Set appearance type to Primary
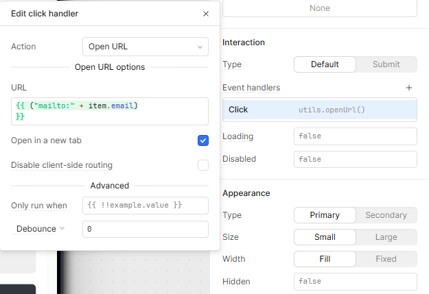The image size is (429, 294). pyautogui.click(x=325, y=215)
